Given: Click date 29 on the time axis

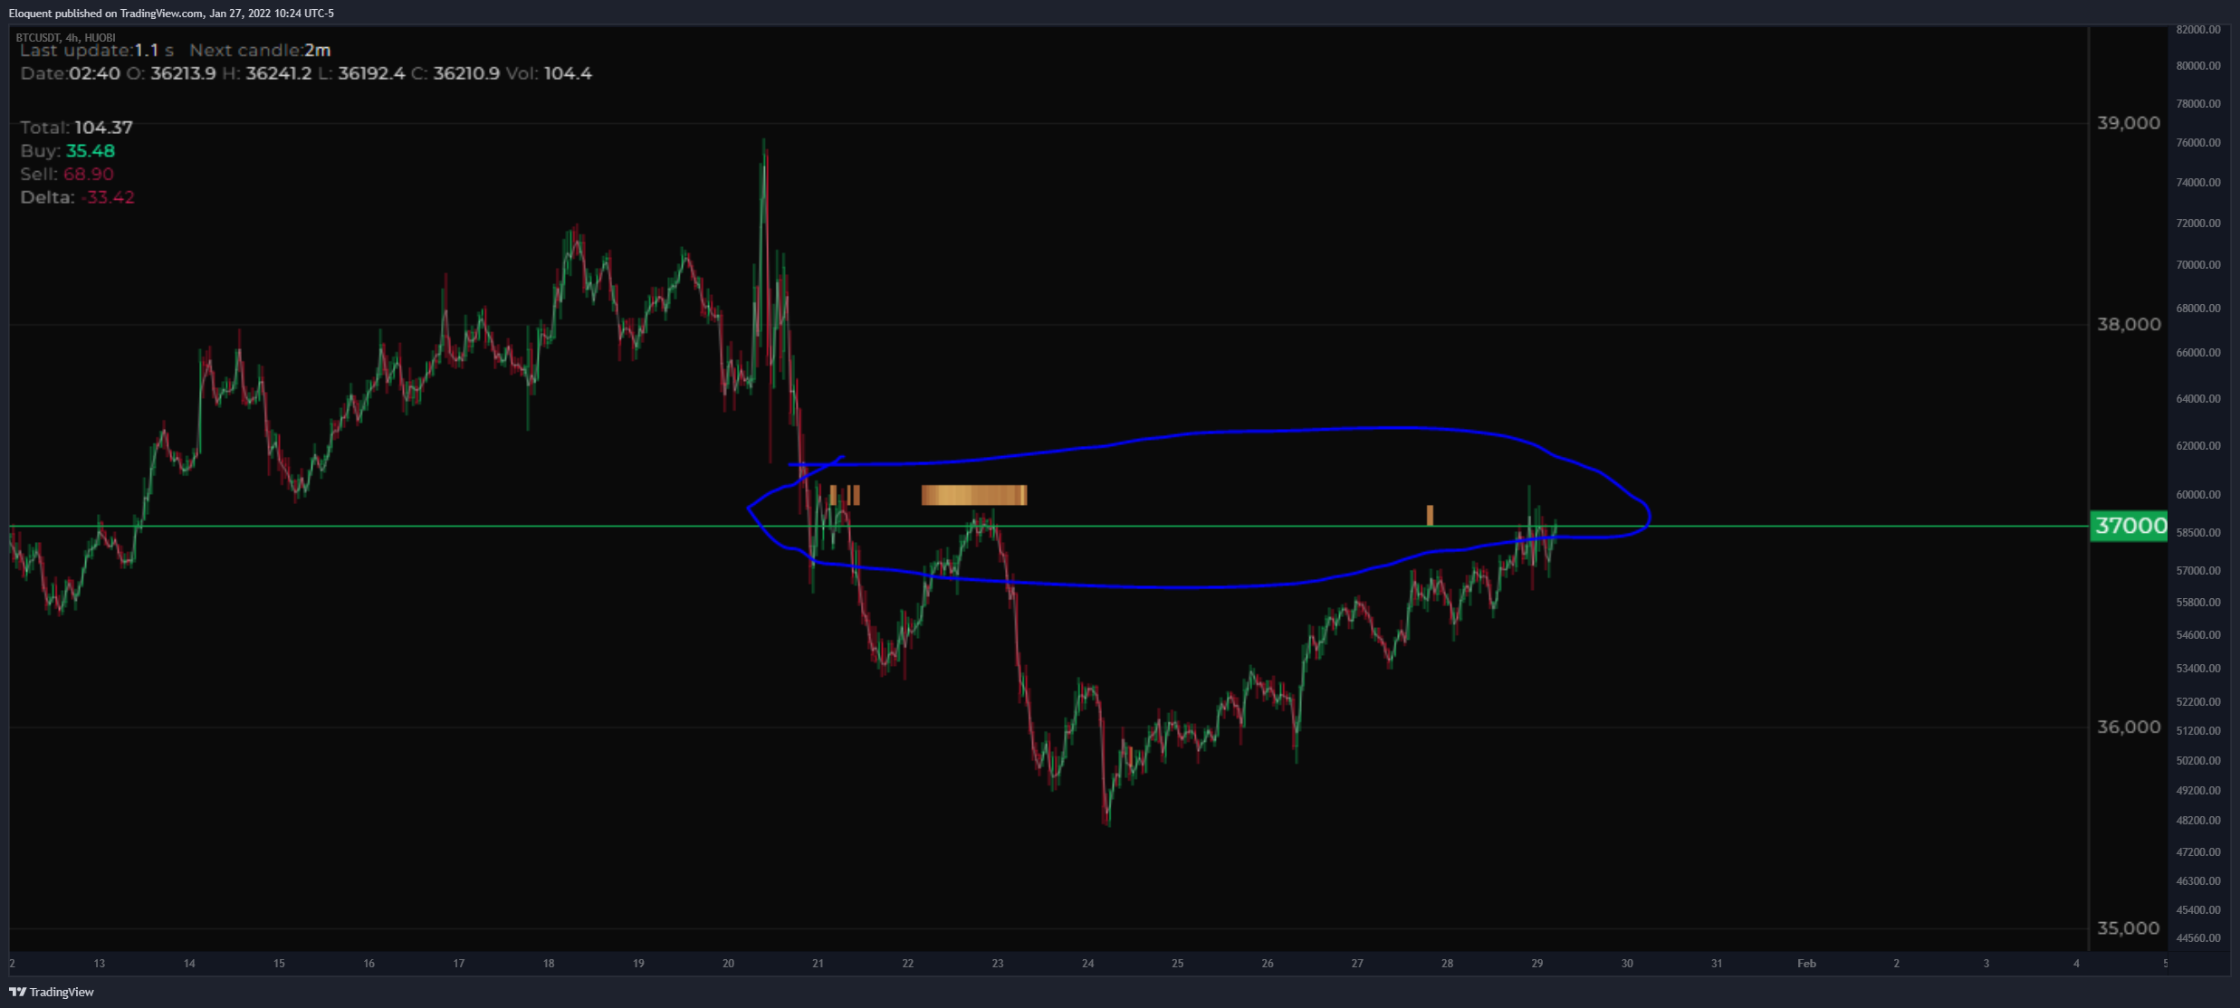Looking at the screenshot, I should (x=1536, y=964).
